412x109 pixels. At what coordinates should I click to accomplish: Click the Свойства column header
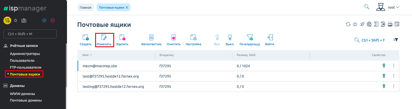(378, 55)
